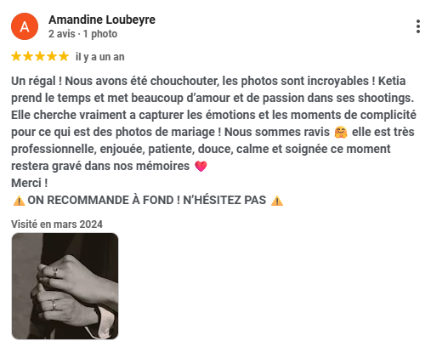
Task: Click the warning emoji after "N'HÉSITEZ PAS"
Action: tap(277, 201)
